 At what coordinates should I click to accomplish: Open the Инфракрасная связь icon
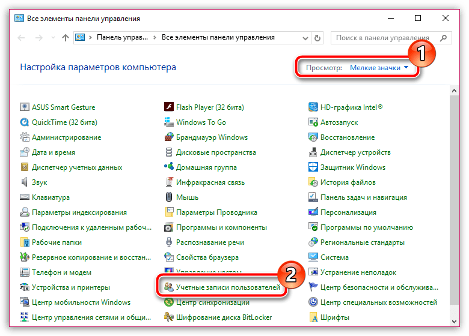tap(169, 182)
